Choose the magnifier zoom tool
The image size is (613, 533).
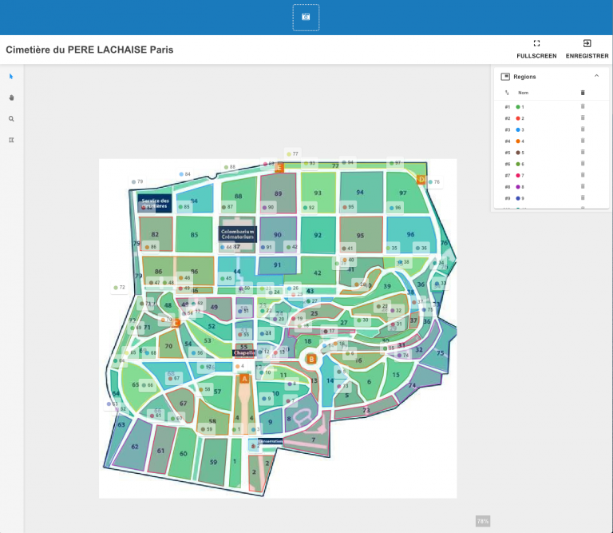pyautogui.click(x=11, y=118)
